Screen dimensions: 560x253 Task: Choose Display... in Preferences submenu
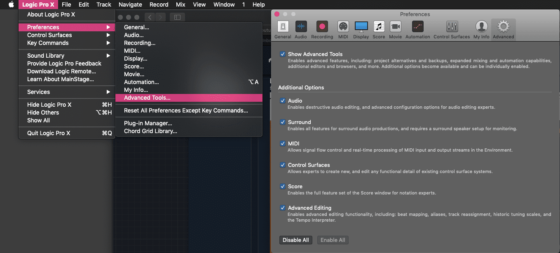coord(189,59)
